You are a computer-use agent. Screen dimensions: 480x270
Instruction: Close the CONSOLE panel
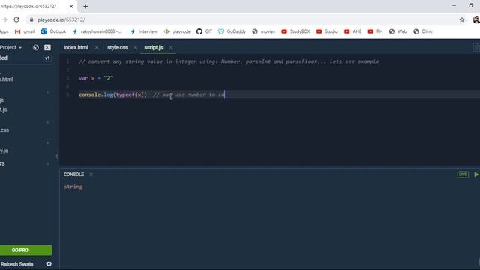coord(91,175)
